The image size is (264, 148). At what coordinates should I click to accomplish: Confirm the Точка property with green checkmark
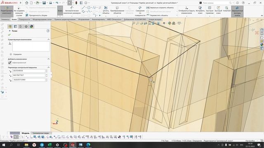pos(9,35)
